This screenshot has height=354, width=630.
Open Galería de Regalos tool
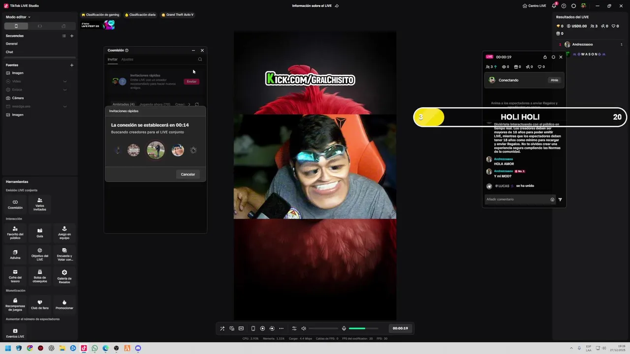[64, 276]
